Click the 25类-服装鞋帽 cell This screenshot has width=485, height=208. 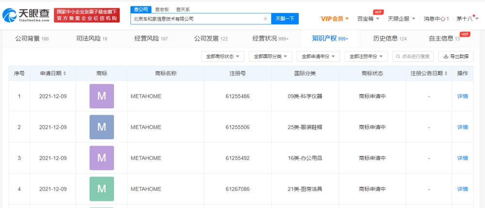click(305, 127)
